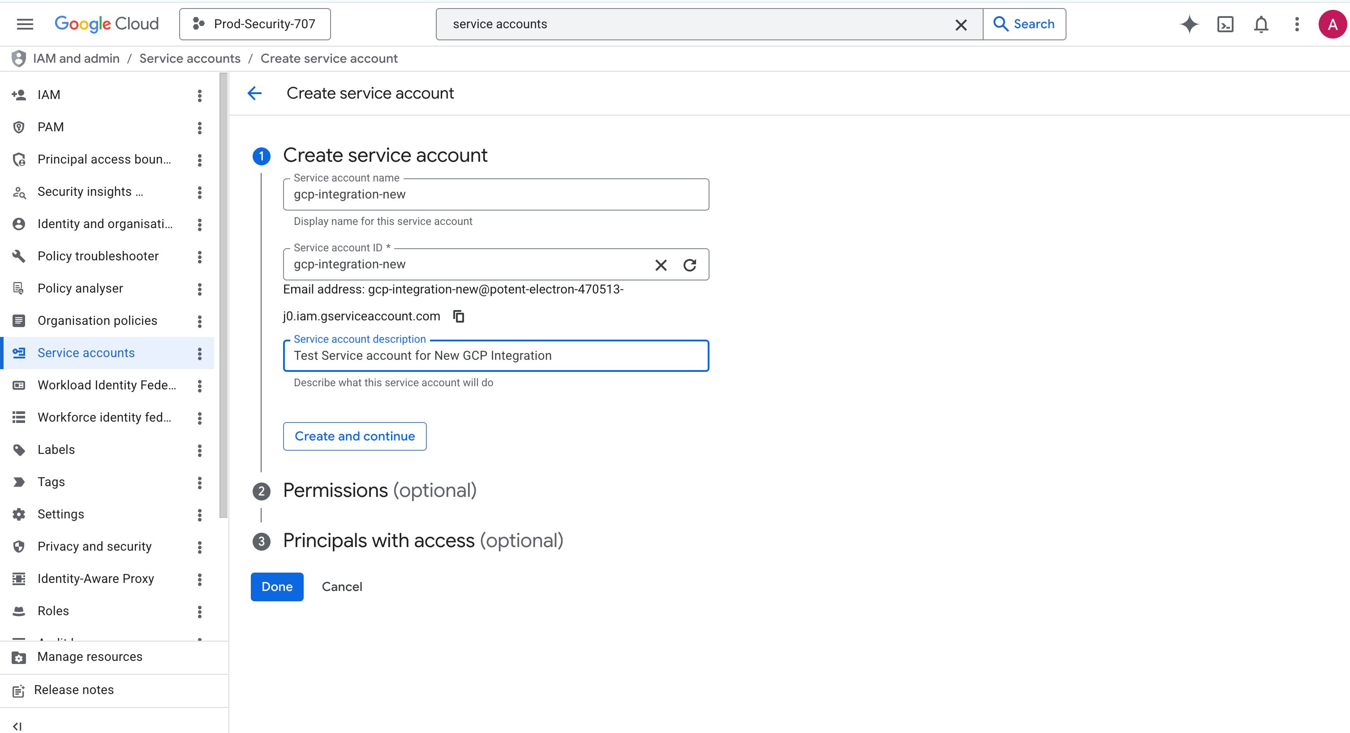Click the Create and continue button
1350x733 pixels.
(355, 437)
